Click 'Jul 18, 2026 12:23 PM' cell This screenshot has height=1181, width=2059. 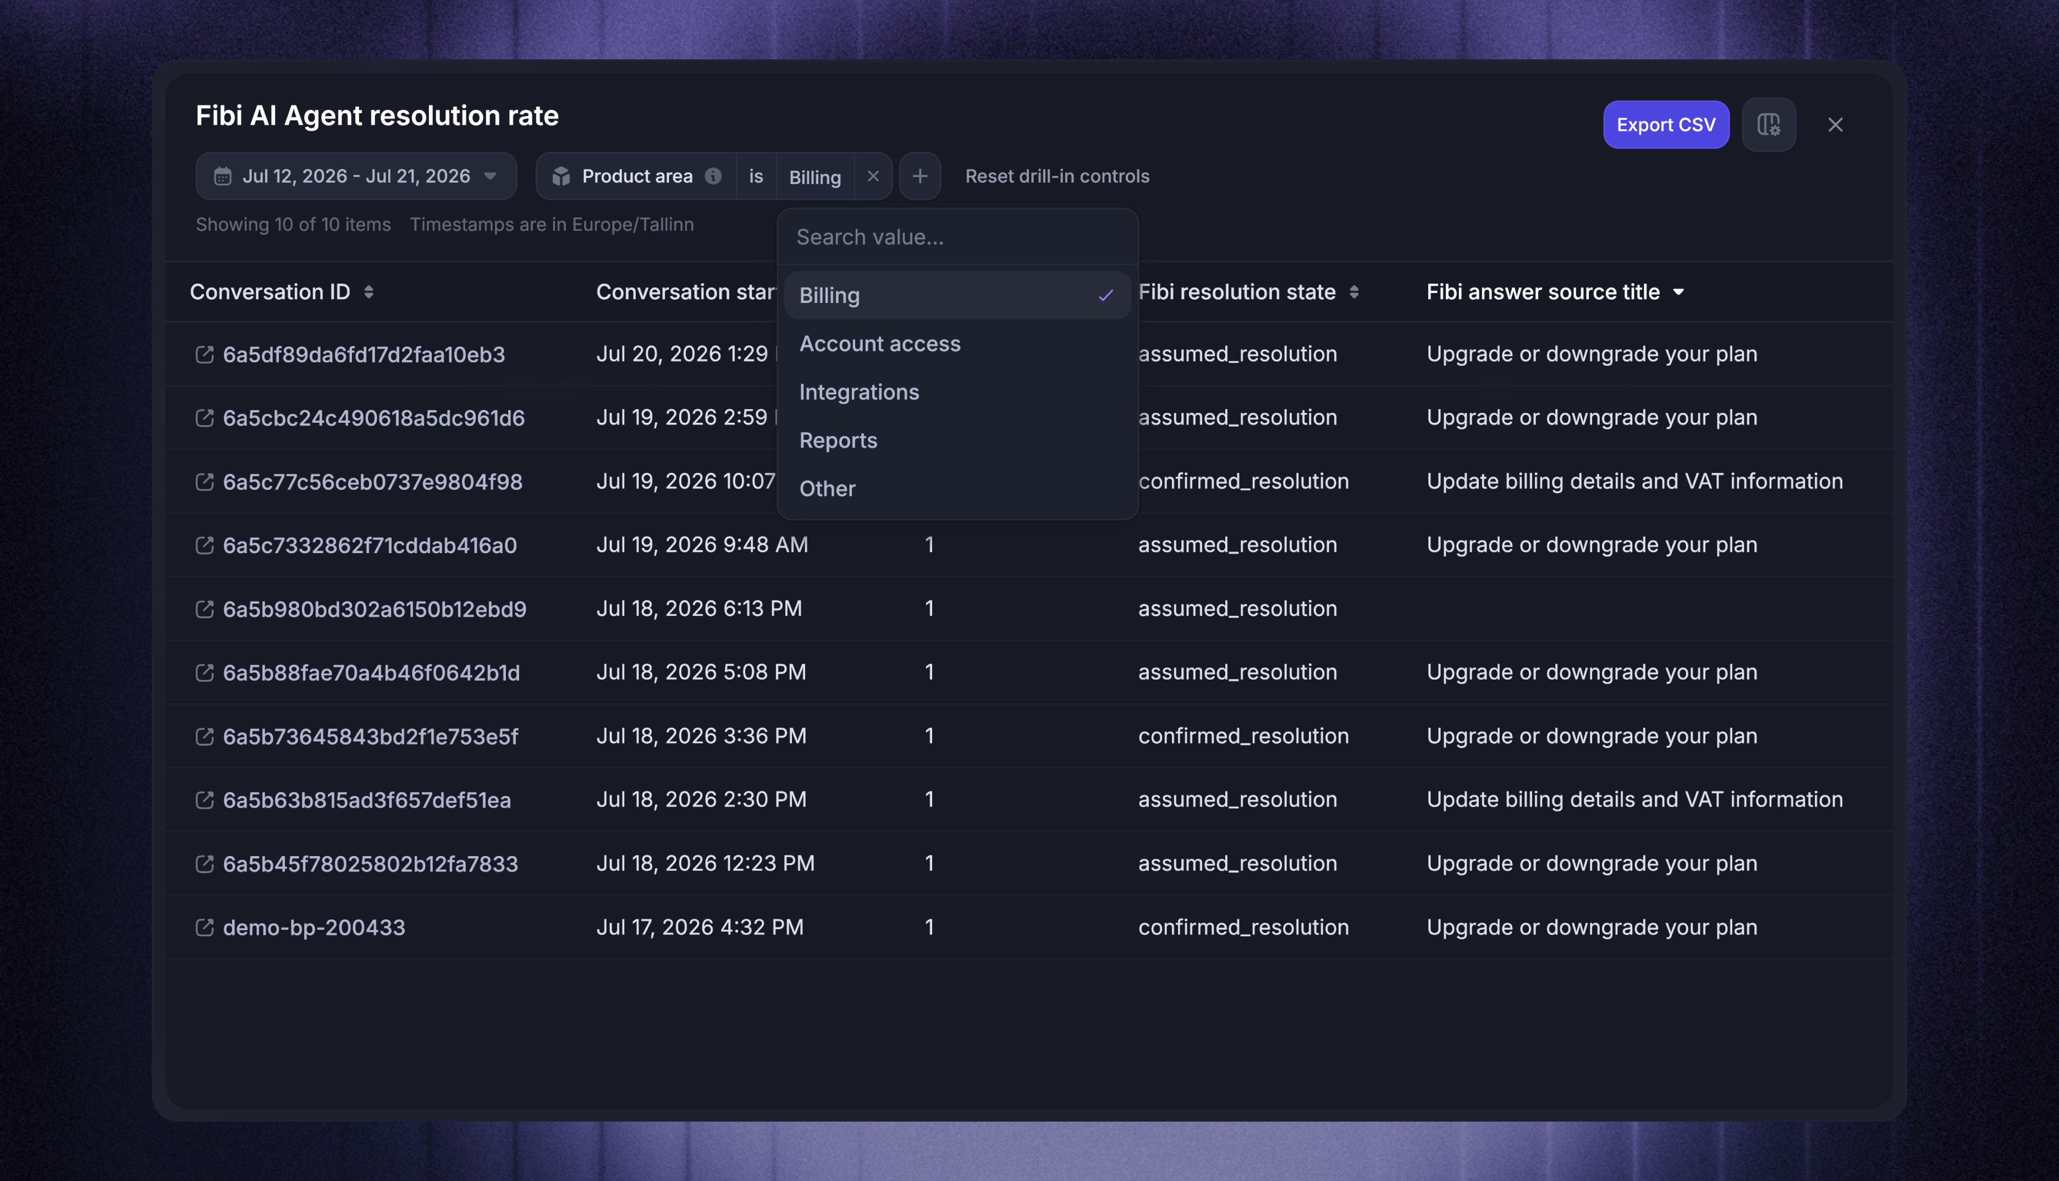(x=705, y=864)
